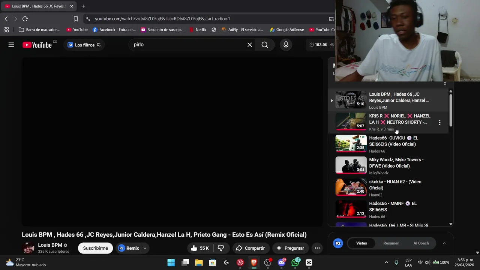
Task: Open CapCut from the taskbar
Action: (x=309, y=262)
